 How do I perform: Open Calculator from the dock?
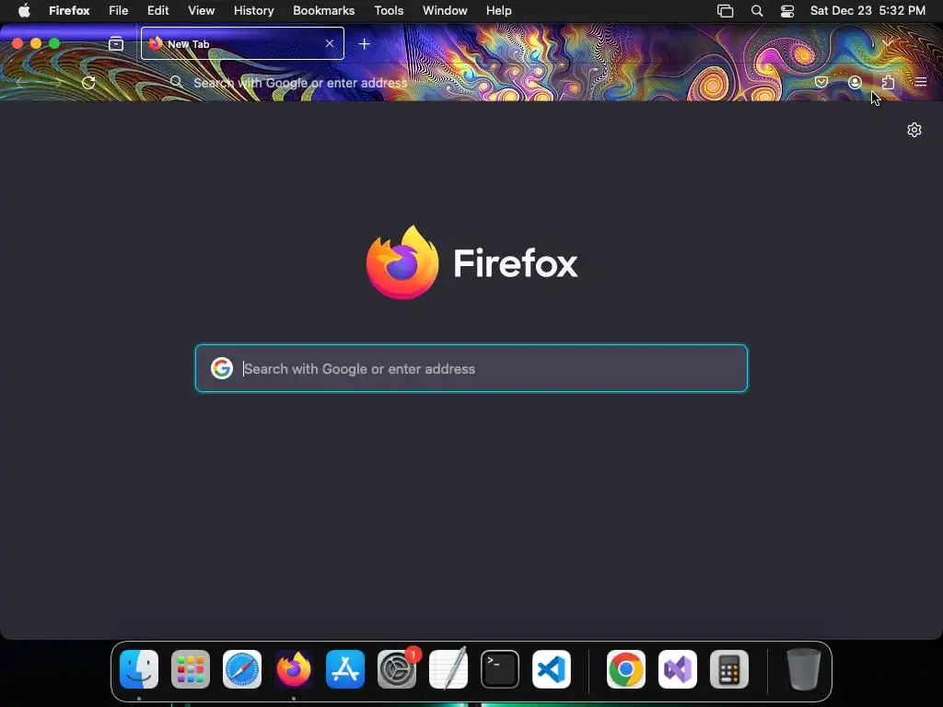tap(729, 669)
